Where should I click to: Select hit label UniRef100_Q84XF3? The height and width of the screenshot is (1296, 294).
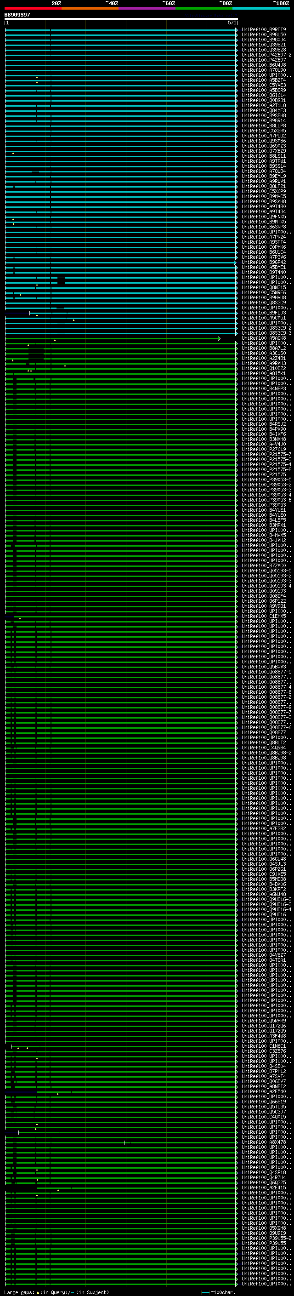coord(263,111)
